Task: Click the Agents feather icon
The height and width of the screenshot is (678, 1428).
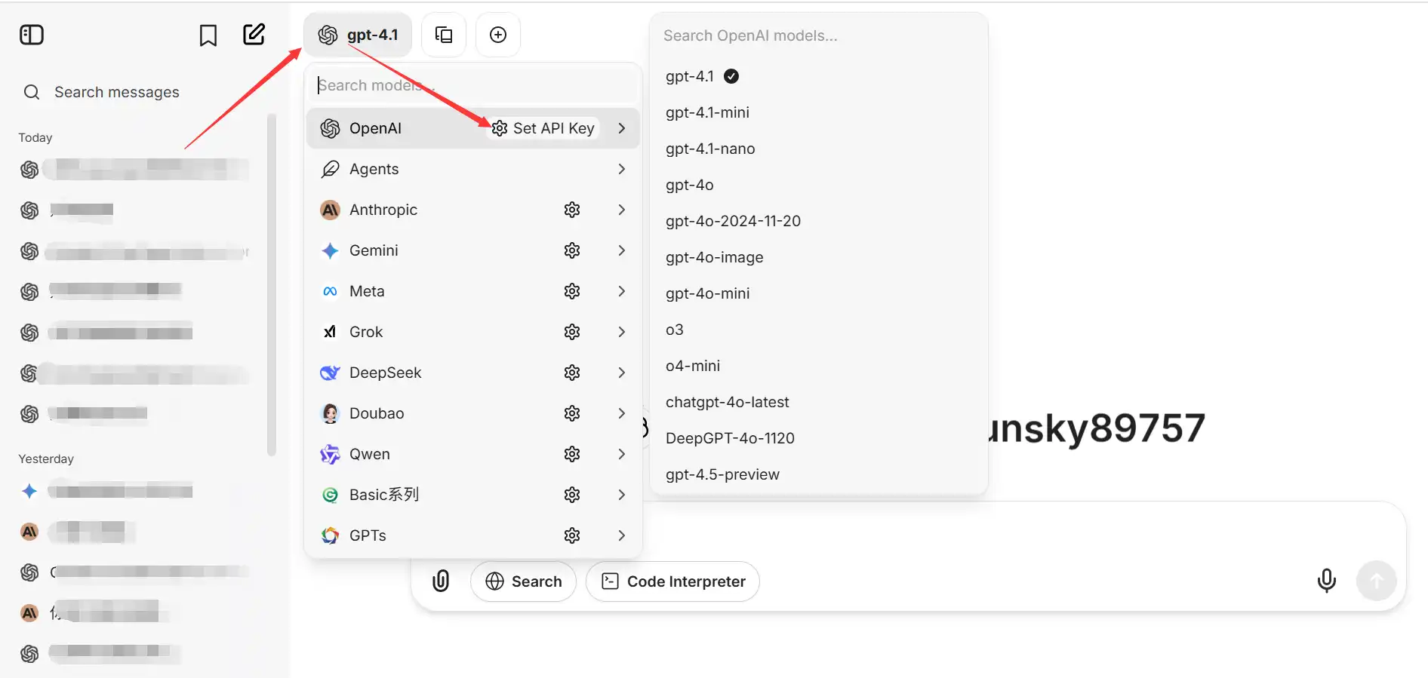Action: point(330,169)
